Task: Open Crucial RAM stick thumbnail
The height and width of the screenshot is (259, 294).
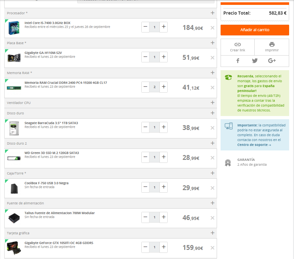Action: (x=14, y=88)
